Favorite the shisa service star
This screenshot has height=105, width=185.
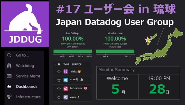click(59, 72)
